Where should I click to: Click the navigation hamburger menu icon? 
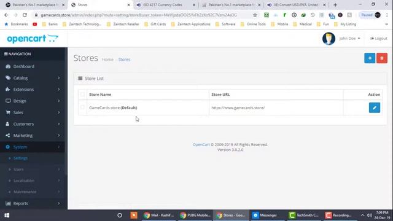pos(6,54)
